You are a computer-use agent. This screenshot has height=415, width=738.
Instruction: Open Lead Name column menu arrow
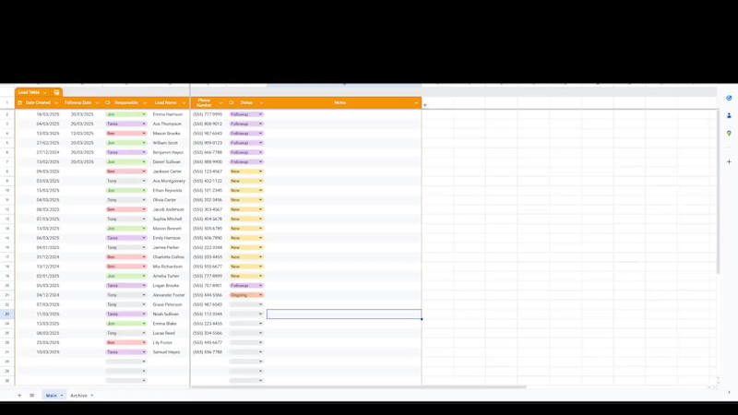tap(184, 102)
